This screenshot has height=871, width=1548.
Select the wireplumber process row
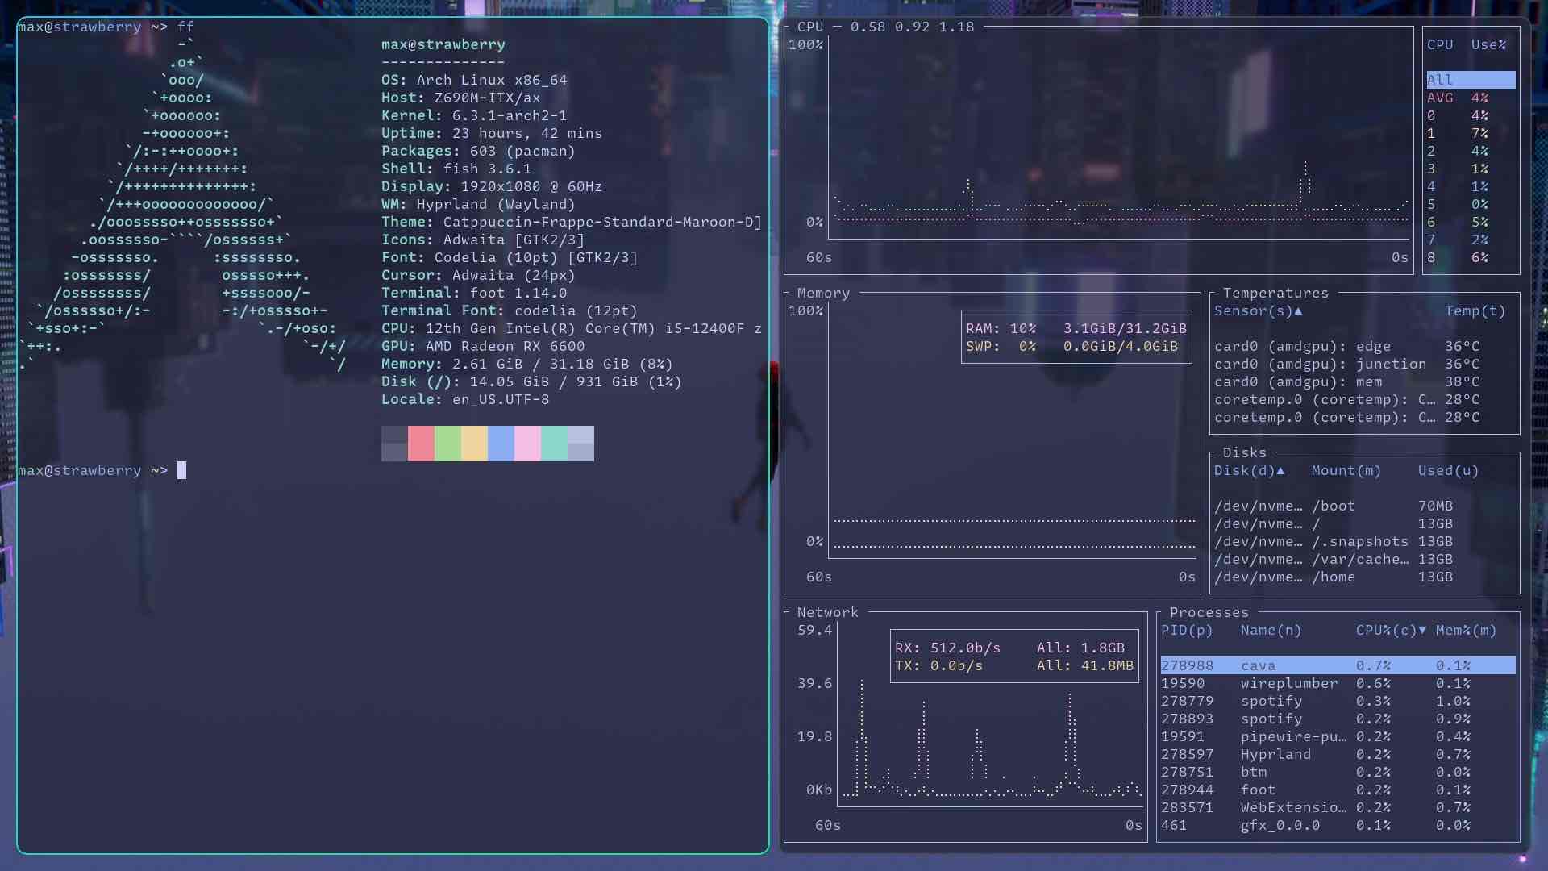pyautogui.click(x=1338, y=683)
